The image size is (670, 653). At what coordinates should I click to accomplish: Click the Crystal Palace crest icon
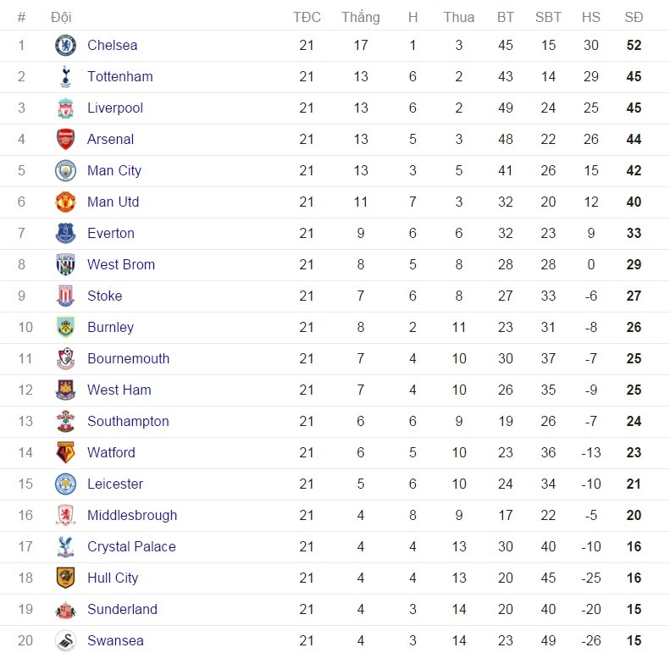65,547
